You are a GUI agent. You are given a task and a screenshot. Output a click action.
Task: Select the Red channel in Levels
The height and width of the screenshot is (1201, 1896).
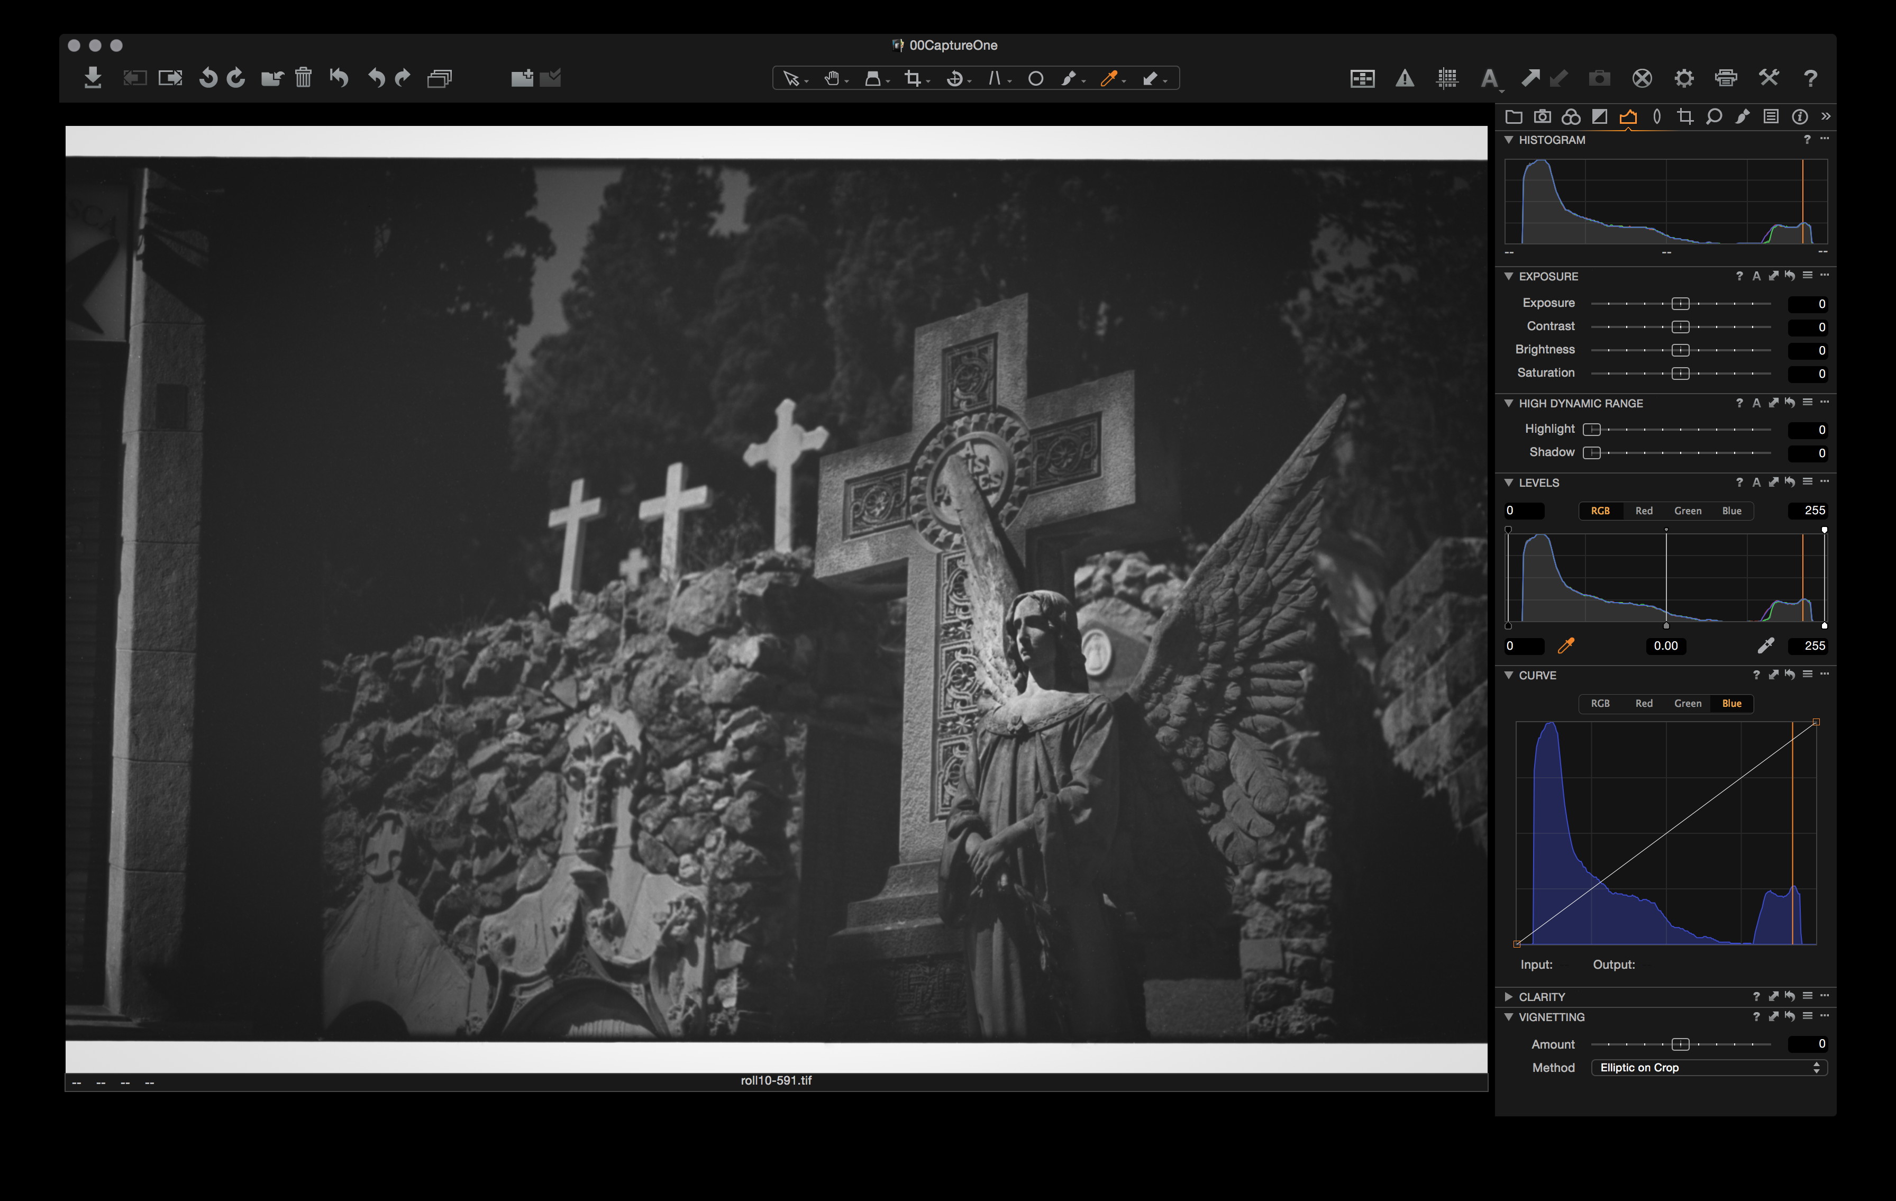click(1643, 511)
